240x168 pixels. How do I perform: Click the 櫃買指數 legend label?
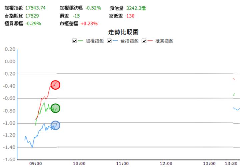pos(164,41)
